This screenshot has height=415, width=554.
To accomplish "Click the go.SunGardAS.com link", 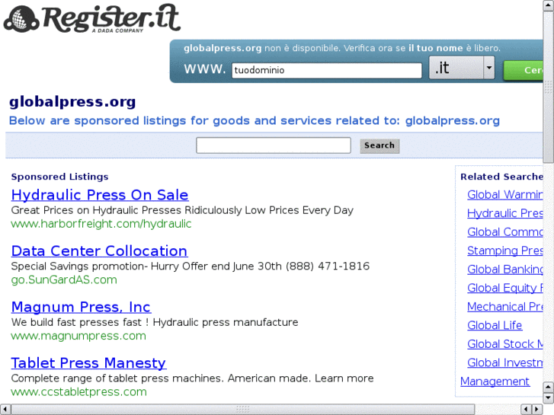I will pyautogui.click(x=64, y=279).
